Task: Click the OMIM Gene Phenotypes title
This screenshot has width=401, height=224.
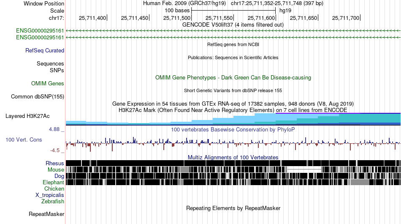Action: 233,78
